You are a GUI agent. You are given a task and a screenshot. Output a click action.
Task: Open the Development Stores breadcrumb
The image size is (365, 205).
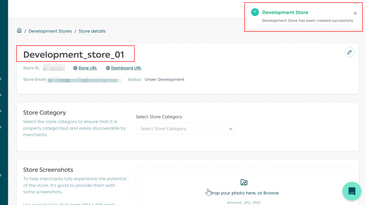coord(50,31)
